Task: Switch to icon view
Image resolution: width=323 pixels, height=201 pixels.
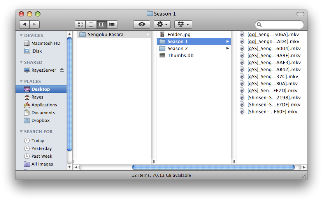Action: pos(80,25)
